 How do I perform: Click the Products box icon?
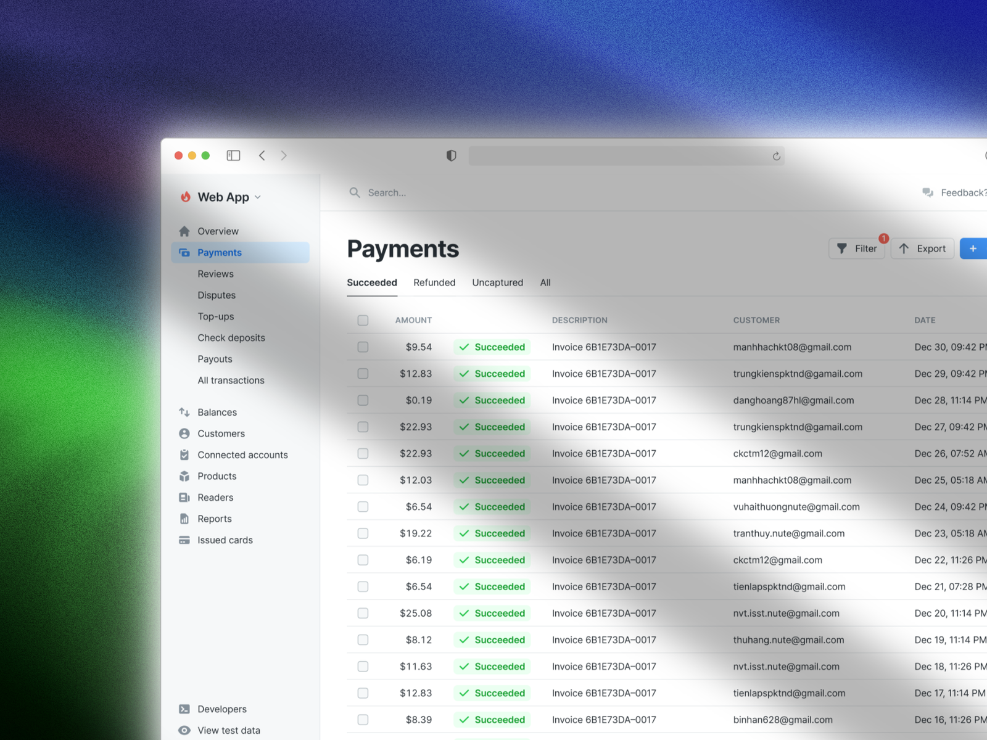pos(184,476)
